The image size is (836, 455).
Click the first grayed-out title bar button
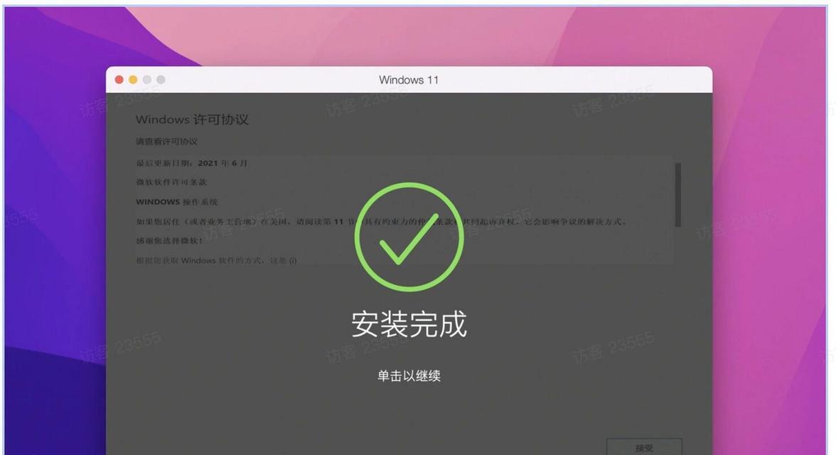coord(146,80)
